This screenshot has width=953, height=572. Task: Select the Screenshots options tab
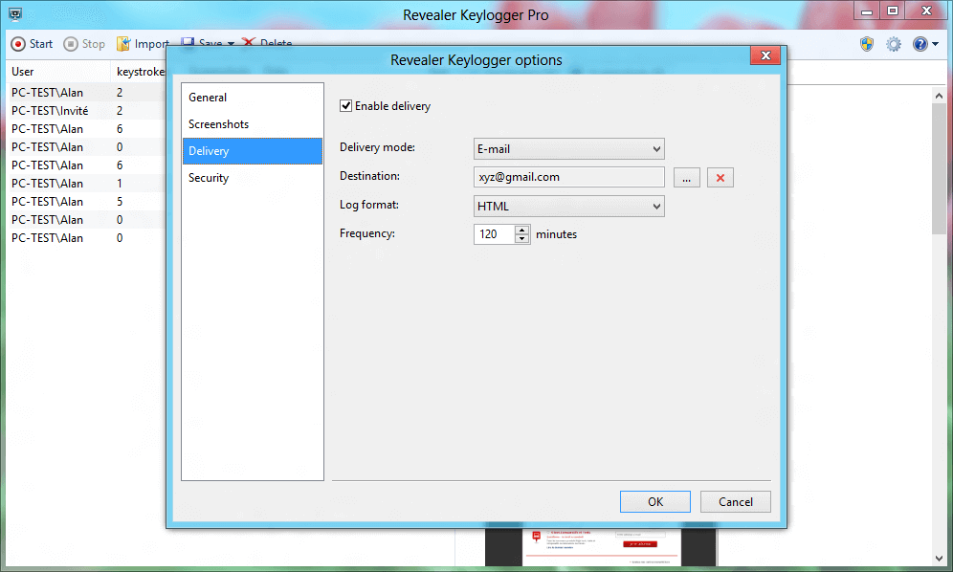tap(218, 124)
